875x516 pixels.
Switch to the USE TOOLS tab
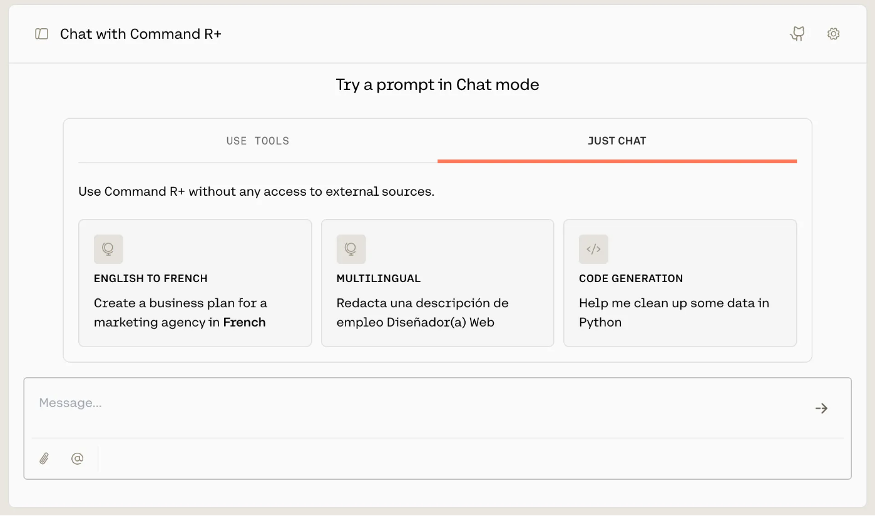(258, 141)
